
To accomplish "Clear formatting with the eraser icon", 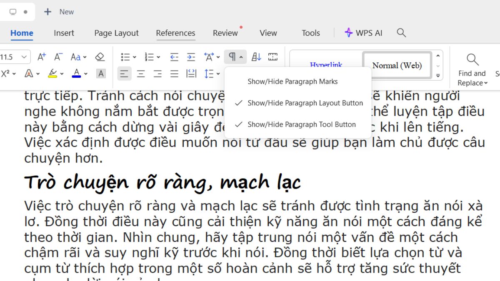I will pos(100,57).
